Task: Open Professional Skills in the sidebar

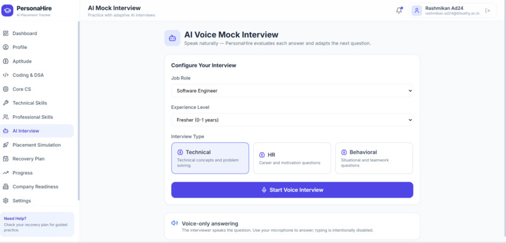Action: 37,117
